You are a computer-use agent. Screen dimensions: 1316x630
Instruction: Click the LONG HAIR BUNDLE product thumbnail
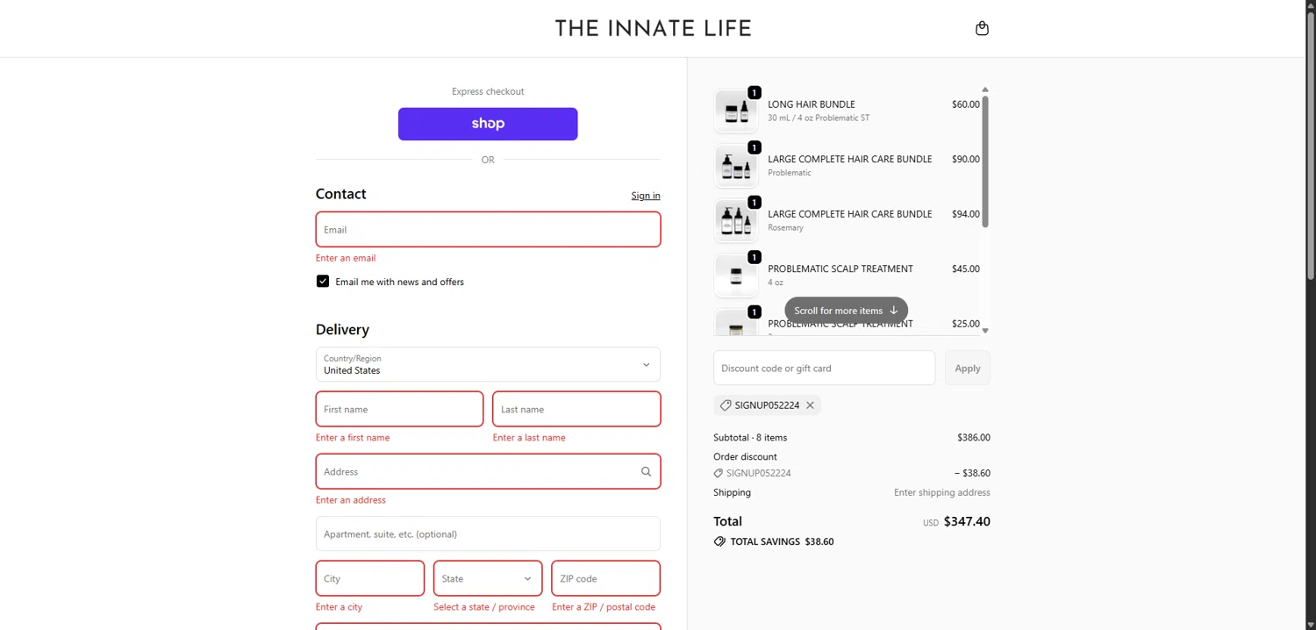pos(736,111)
